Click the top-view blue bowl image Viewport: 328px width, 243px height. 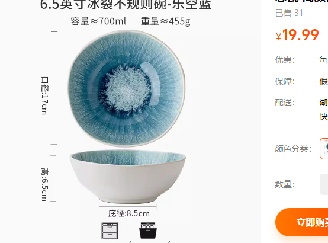pyautogui.click(x=127, y=88)
